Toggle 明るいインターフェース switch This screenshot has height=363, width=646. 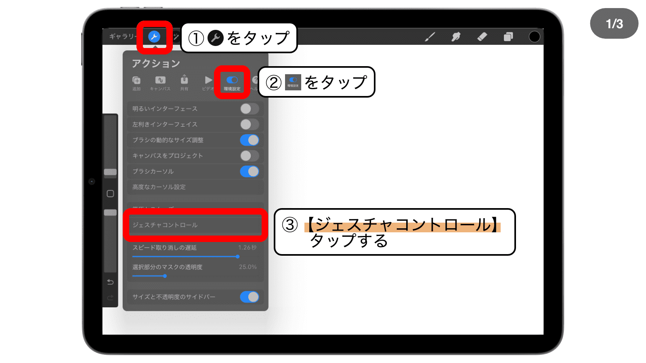click(x=250, y=109)
